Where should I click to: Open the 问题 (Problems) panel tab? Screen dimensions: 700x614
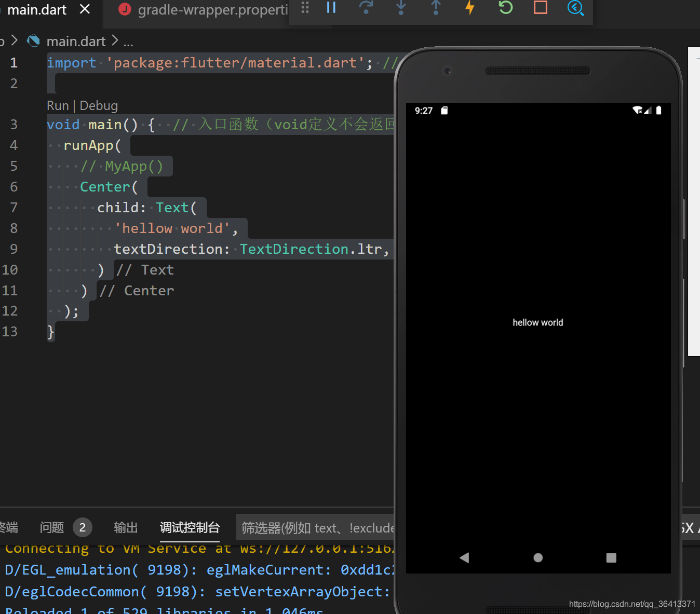click(x=52, y=528)
